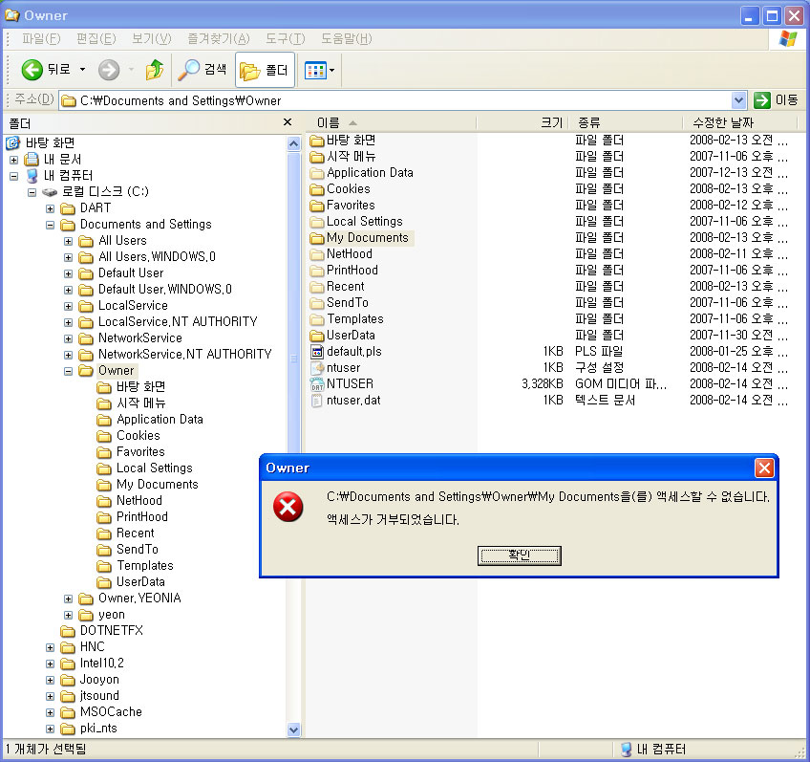810x762 pixels.
Task: Select Favorites folder icon in file list
Action: (x=317, y=206)
